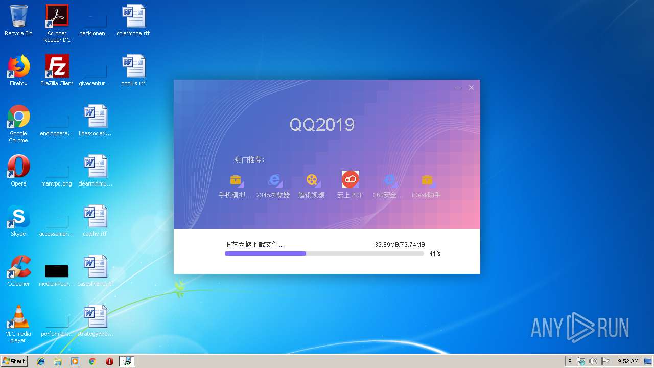
Task: Select the Opera desktop shortcut
Action: click(18, 171)
